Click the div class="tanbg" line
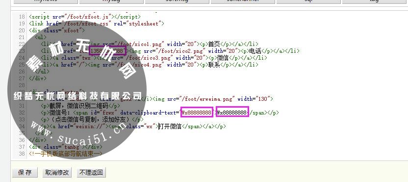Screen dimensions: 408x182 pos(66,147)
